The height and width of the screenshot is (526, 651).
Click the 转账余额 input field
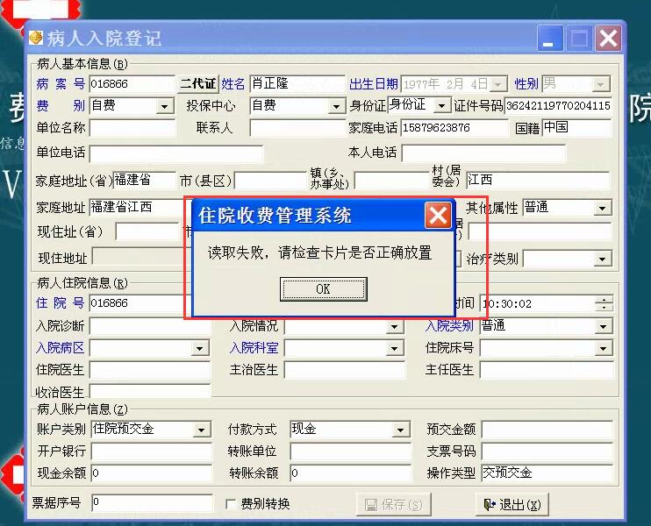tap(350, 473)
